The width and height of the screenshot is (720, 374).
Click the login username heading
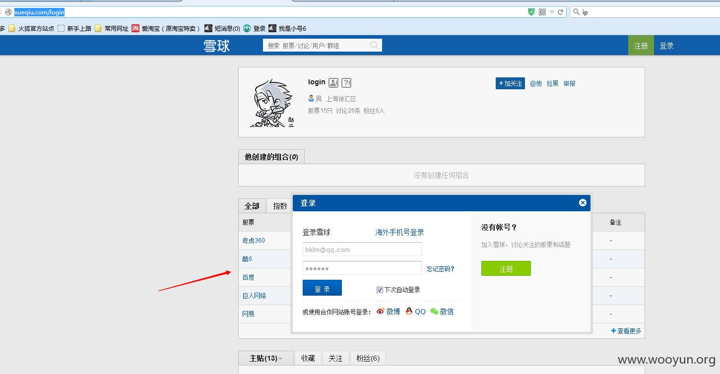pyautogui.click(x=317, y=82)
